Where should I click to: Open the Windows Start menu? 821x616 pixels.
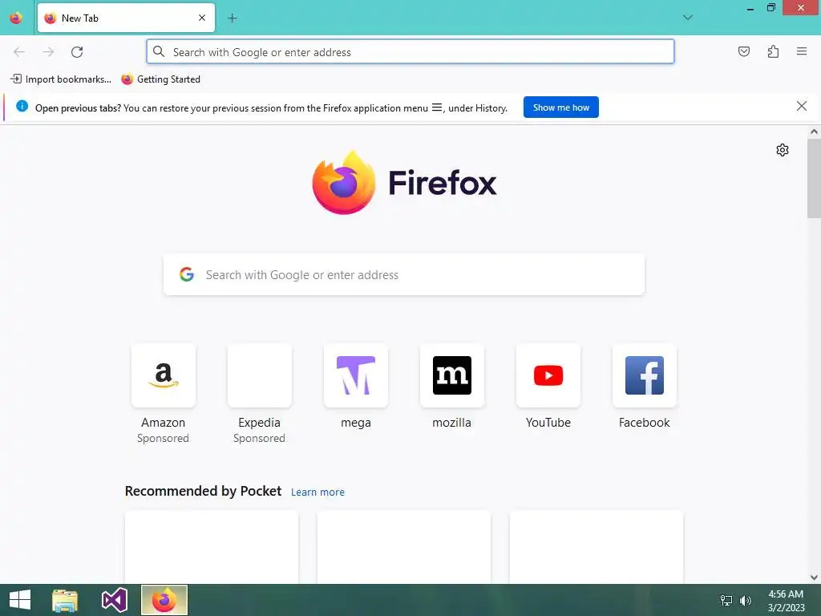20,600
